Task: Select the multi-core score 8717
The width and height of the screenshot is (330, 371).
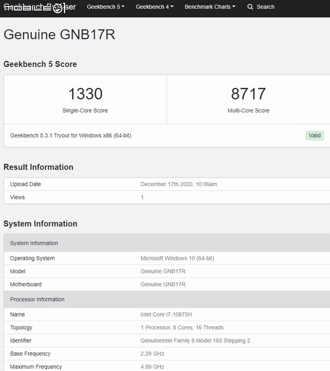Action: [248, 94]
